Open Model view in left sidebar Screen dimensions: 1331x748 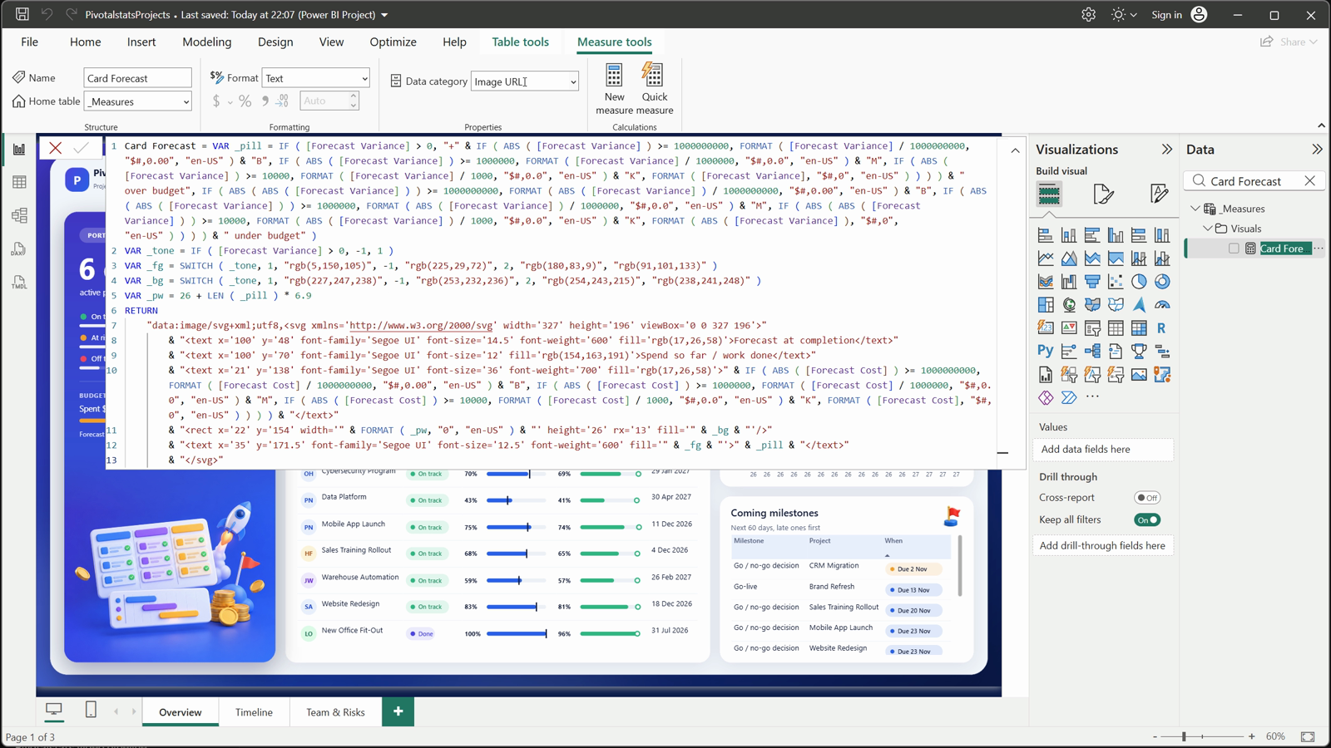click(x=19, y=216)
